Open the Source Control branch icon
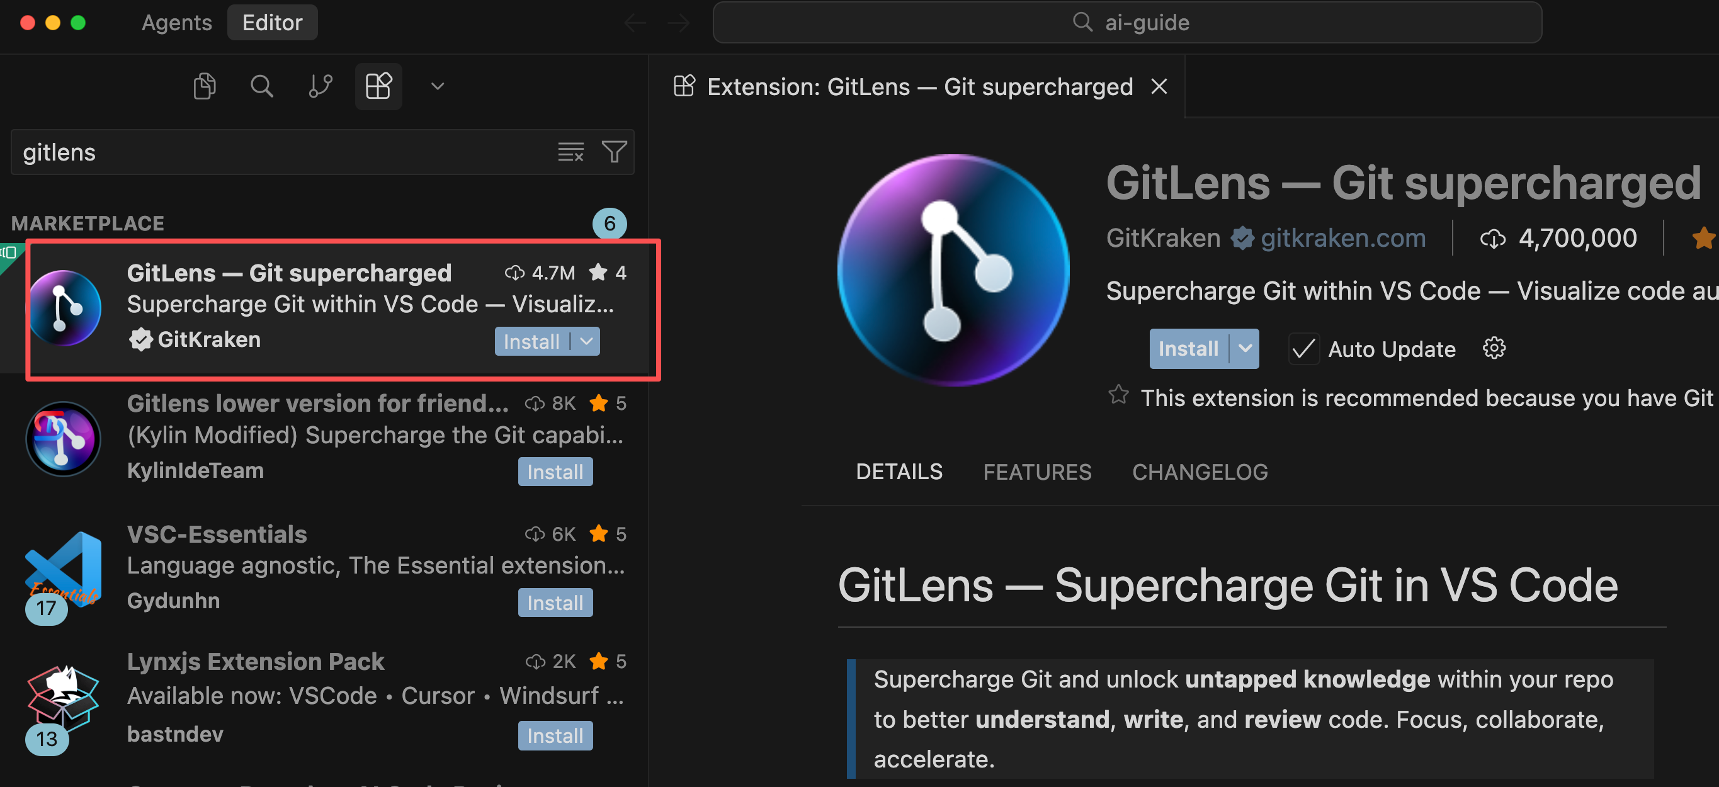This screenshot has width=1719, height=787. tap(321, 86)
